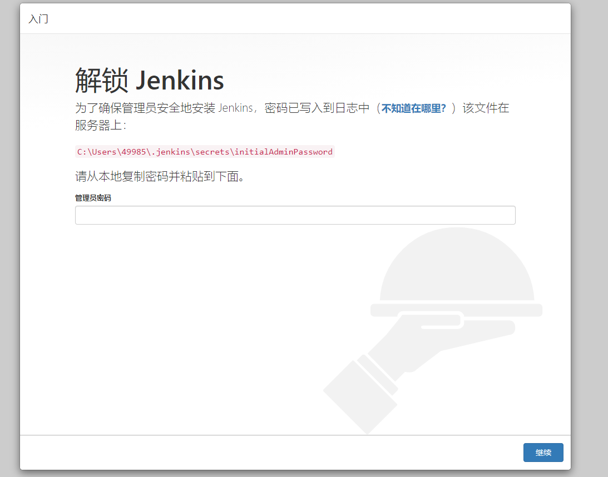
Task: Select the initialAdminPassword file path text
Action: click(205, 152)
